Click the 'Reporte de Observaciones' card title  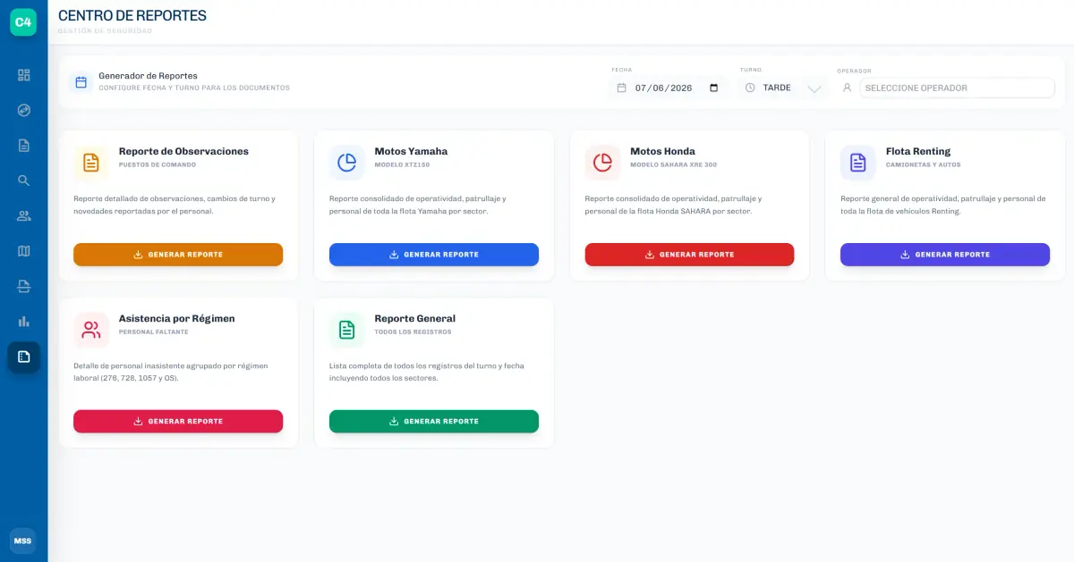pyautogui.click(x=183, y=151)
